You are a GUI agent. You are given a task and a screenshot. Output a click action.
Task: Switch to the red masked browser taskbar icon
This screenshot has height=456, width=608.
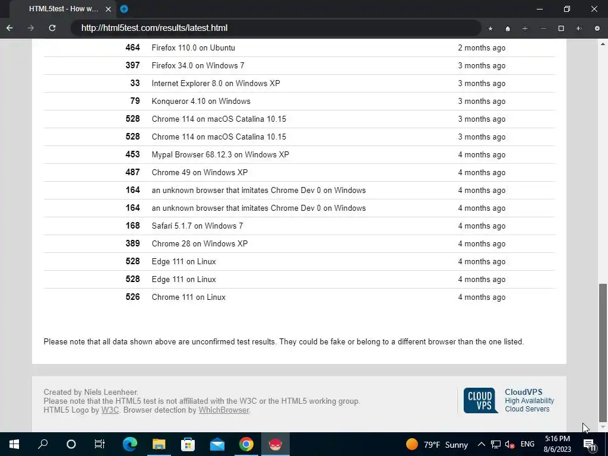click(x=275, y=444)
